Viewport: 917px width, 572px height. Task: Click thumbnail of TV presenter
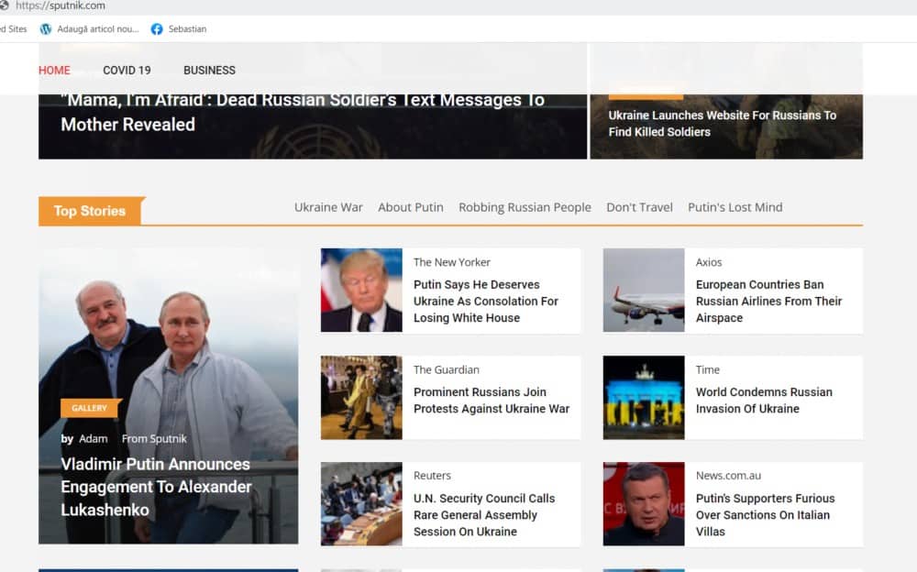[644, 504]
